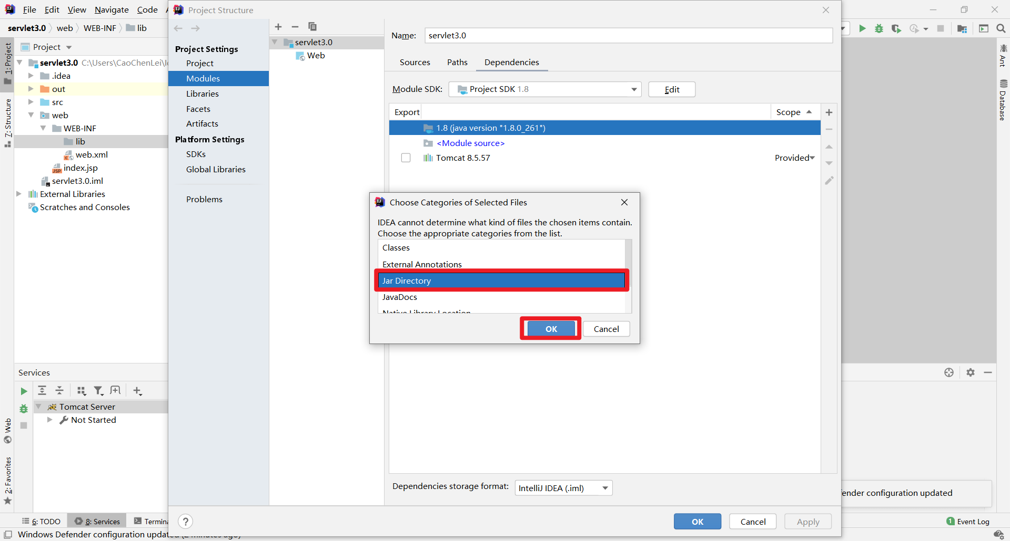Select web.xml in project tree
1010x541 pixels.
click(x=91, y=155)
